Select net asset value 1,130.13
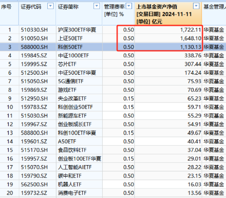The width and height of the screenshot is (226, 198). [191, 47]
